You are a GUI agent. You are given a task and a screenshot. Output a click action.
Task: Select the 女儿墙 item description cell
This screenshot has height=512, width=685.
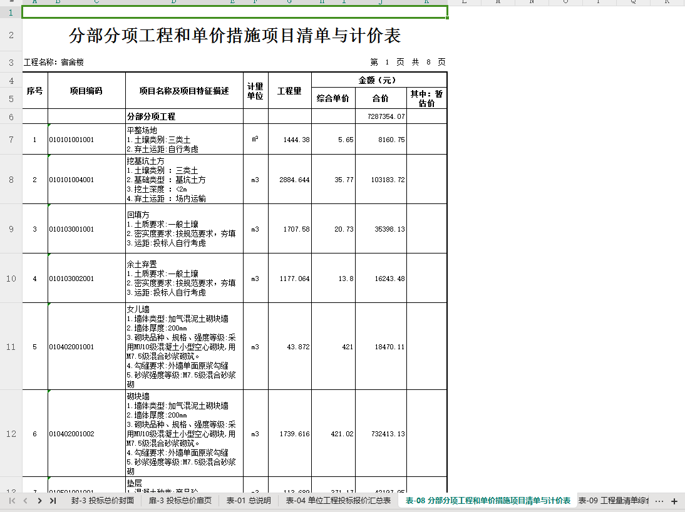[184, 347]
